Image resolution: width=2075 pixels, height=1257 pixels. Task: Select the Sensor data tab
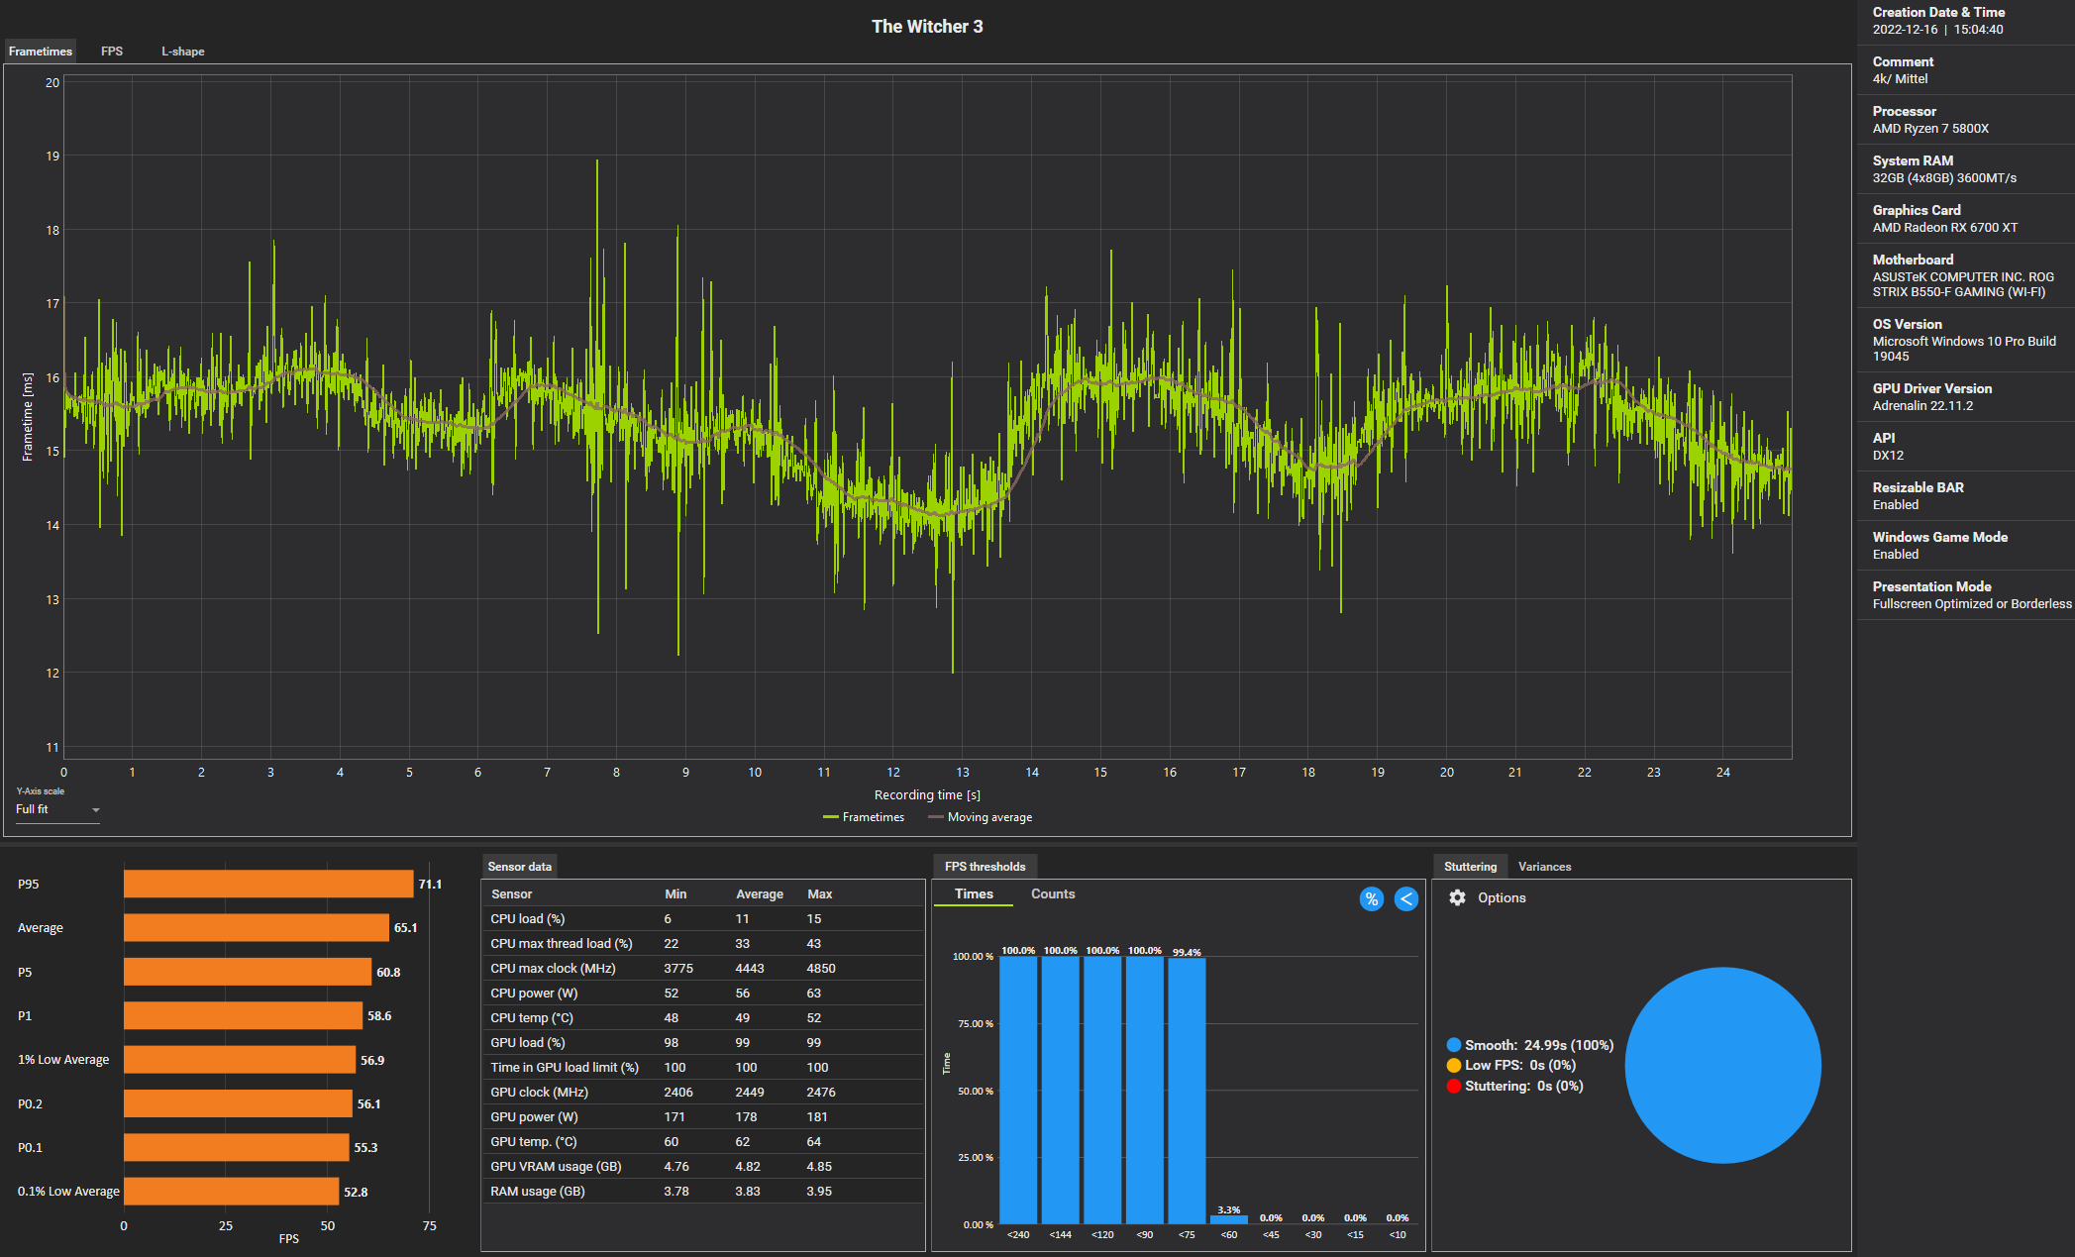tap(519, 867)
